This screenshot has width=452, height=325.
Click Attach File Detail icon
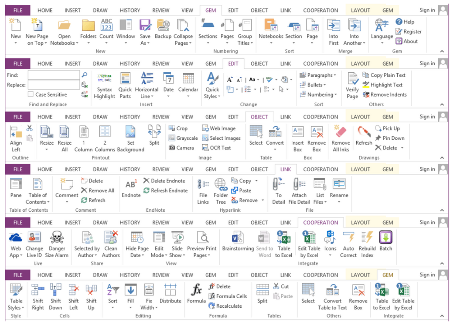(x=299, y=184)
